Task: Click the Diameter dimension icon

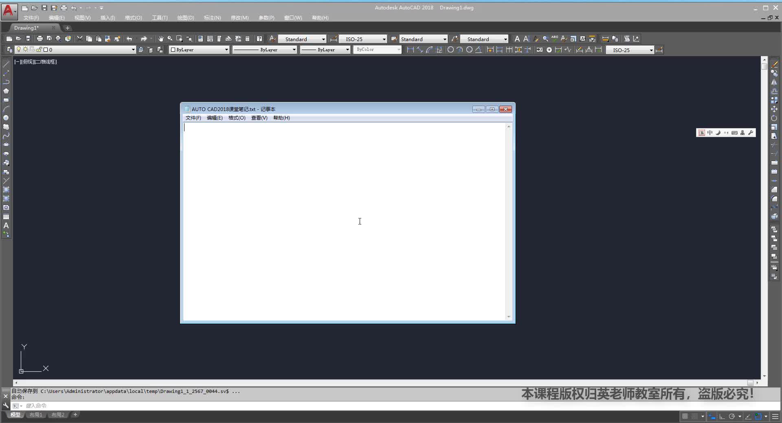Action: pos(469,50)
